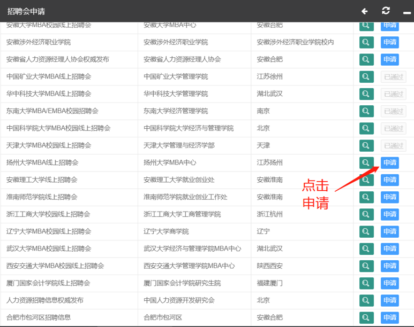This screenshot has height=327, width=414.
Task: Click 已通过 status for 华中科技大学MBA线上招聘会
Action: click(x=394, y=94)
